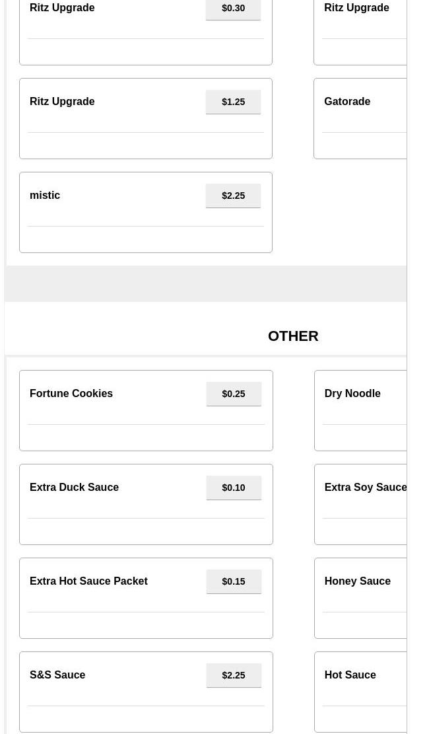This screenshot has width=429, height=734.
Task: Click the Hot Sauce item title
Action: click(350, 675)
